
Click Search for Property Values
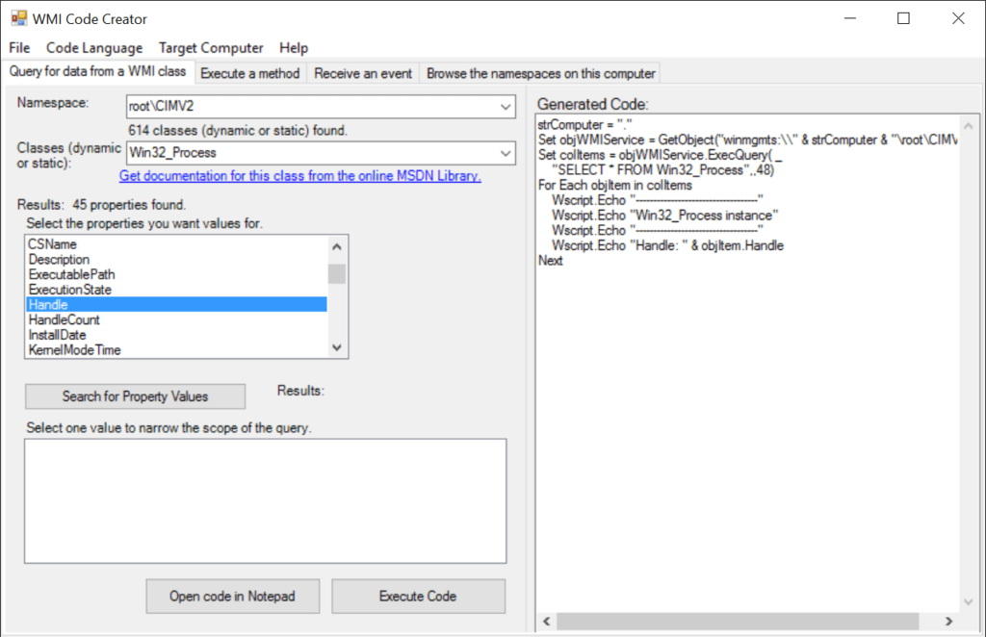(134, 396)
